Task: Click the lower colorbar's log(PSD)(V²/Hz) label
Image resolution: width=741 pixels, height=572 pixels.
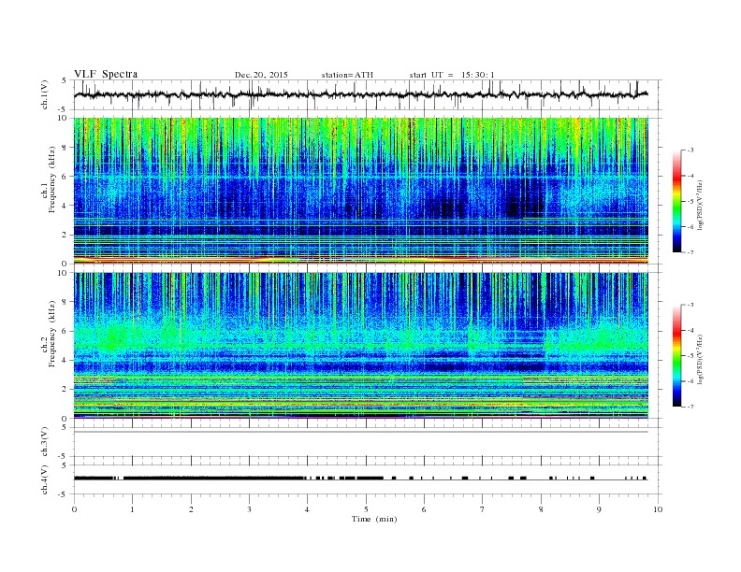Action: (700, 359)
